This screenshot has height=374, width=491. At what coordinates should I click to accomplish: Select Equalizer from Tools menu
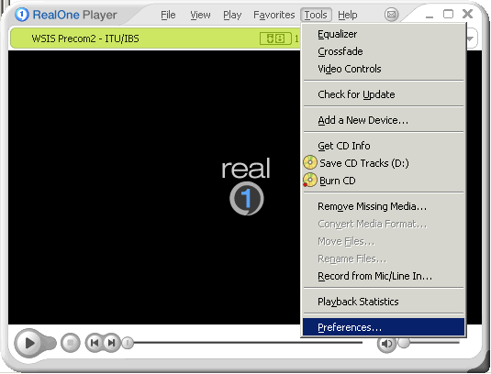[x=384, y=34]
